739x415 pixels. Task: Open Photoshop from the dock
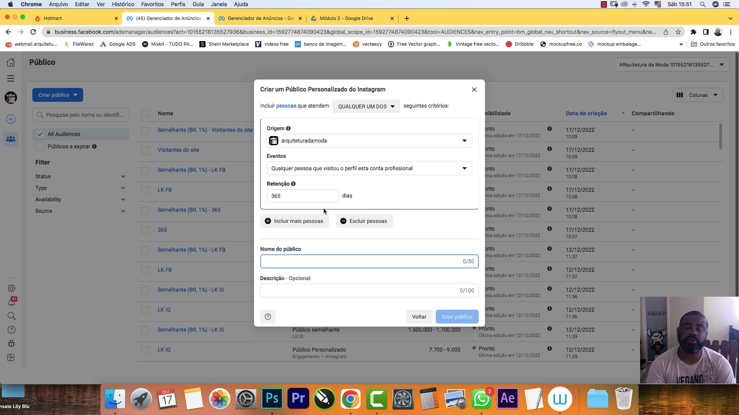(272, 398)
